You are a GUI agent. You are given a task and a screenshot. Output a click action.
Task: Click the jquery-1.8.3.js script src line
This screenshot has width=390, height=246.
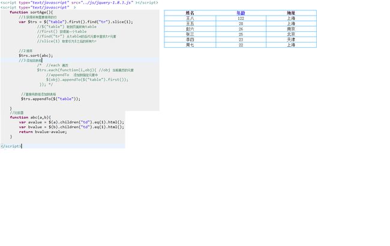point(79,2)
